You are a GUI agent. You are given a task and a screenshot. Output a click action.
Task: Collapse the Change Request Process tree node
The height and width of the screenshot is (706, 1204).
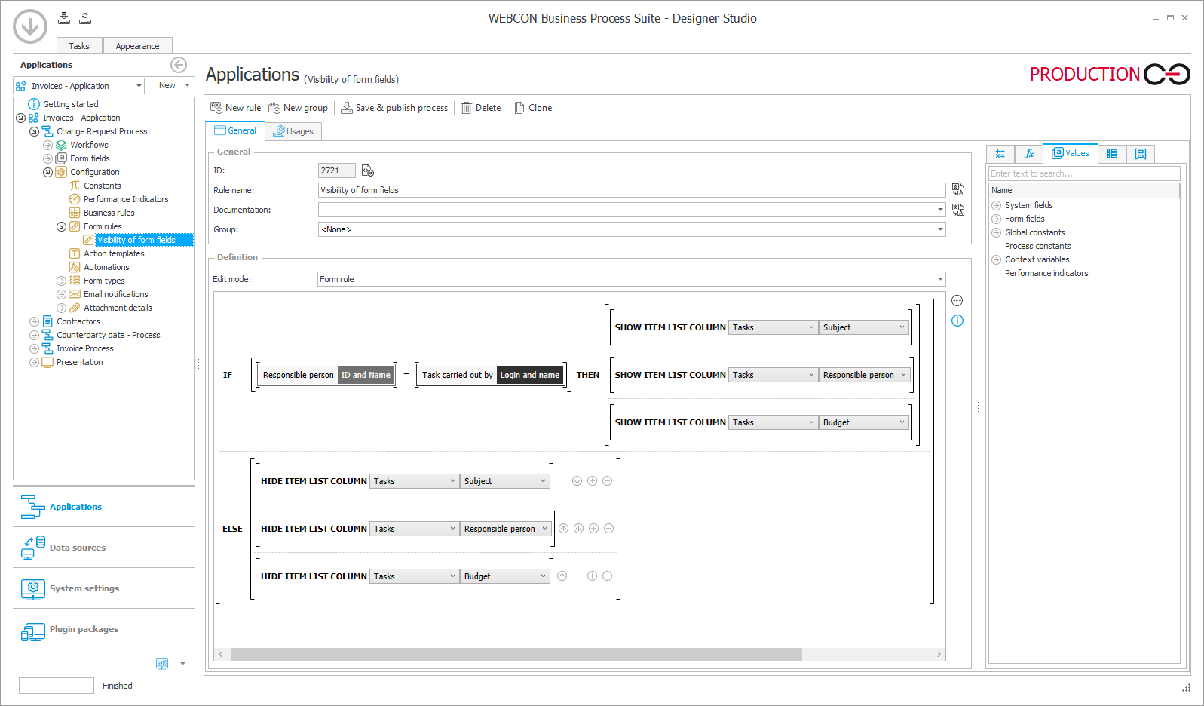click(x=34, y=131)
